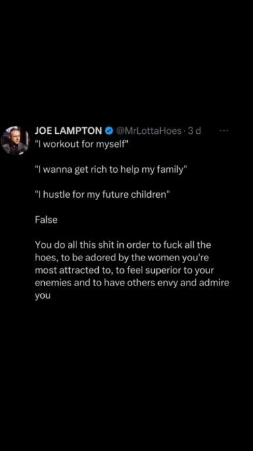Tap the "hustle for my future children" line
The image size is (253, 451).
tap(103, 195)
